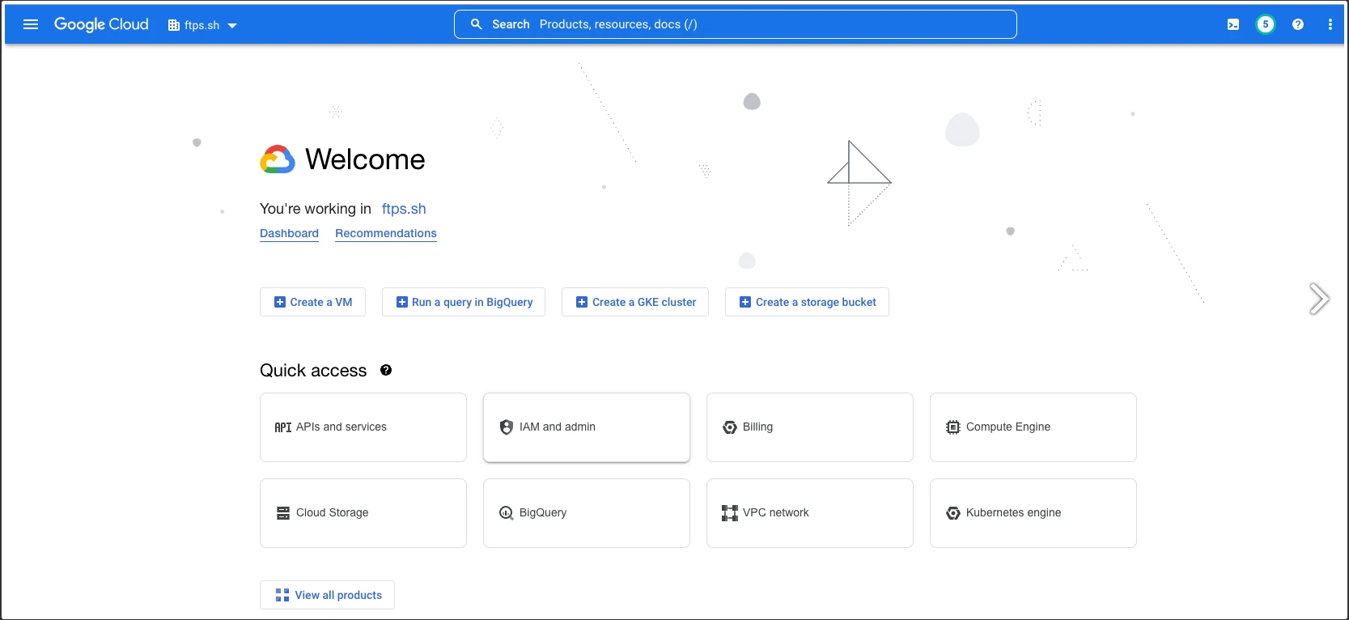The width and height of the screenshot is (1349, 620).
Task: Open the Recommendations link
Action: point(386,233)
